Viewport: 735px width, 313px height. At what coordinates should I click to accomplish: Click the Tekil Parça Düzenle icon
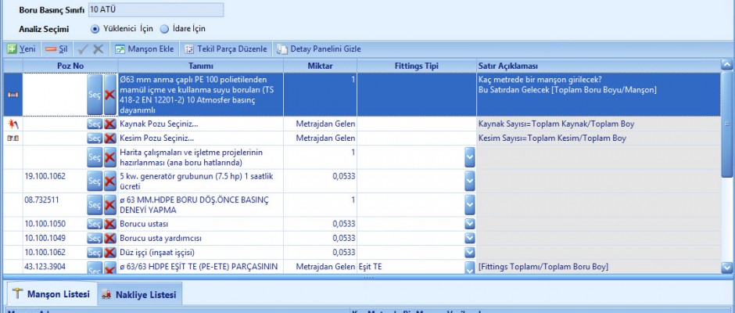188,49
